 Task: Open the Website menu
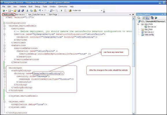pyautogui.click(x=23, y=7)
